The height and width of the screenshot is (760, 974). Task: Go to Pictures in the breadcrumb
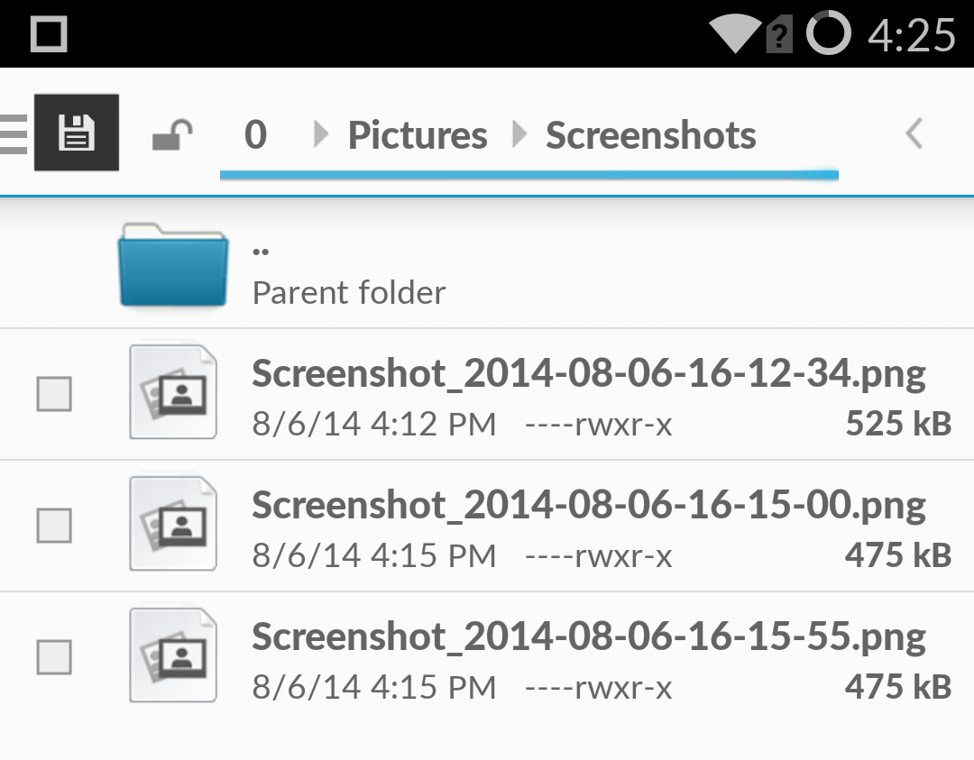click(x=418, y=134)
